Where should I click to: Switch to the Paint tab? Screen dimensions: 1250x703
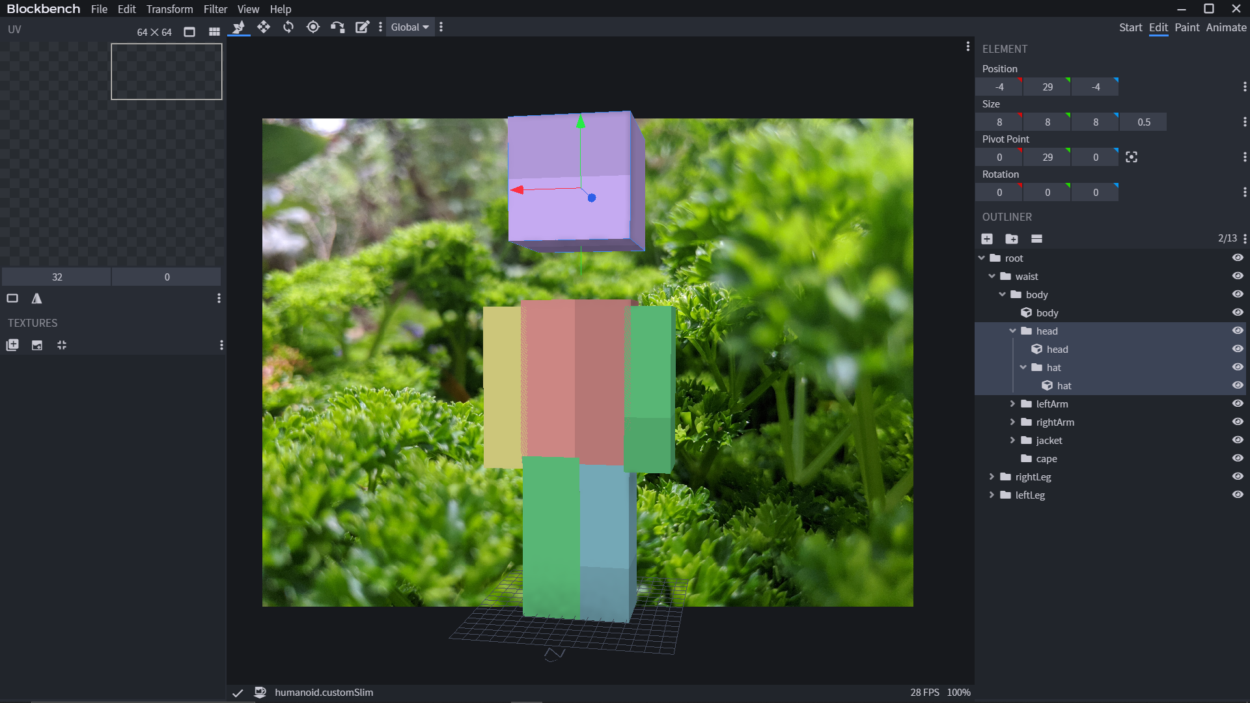(1187, 27)
